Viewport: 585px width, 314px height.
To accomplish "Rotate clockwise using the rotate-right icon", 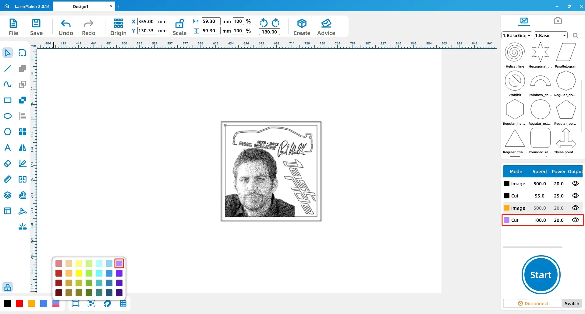I will pos(275,23).
